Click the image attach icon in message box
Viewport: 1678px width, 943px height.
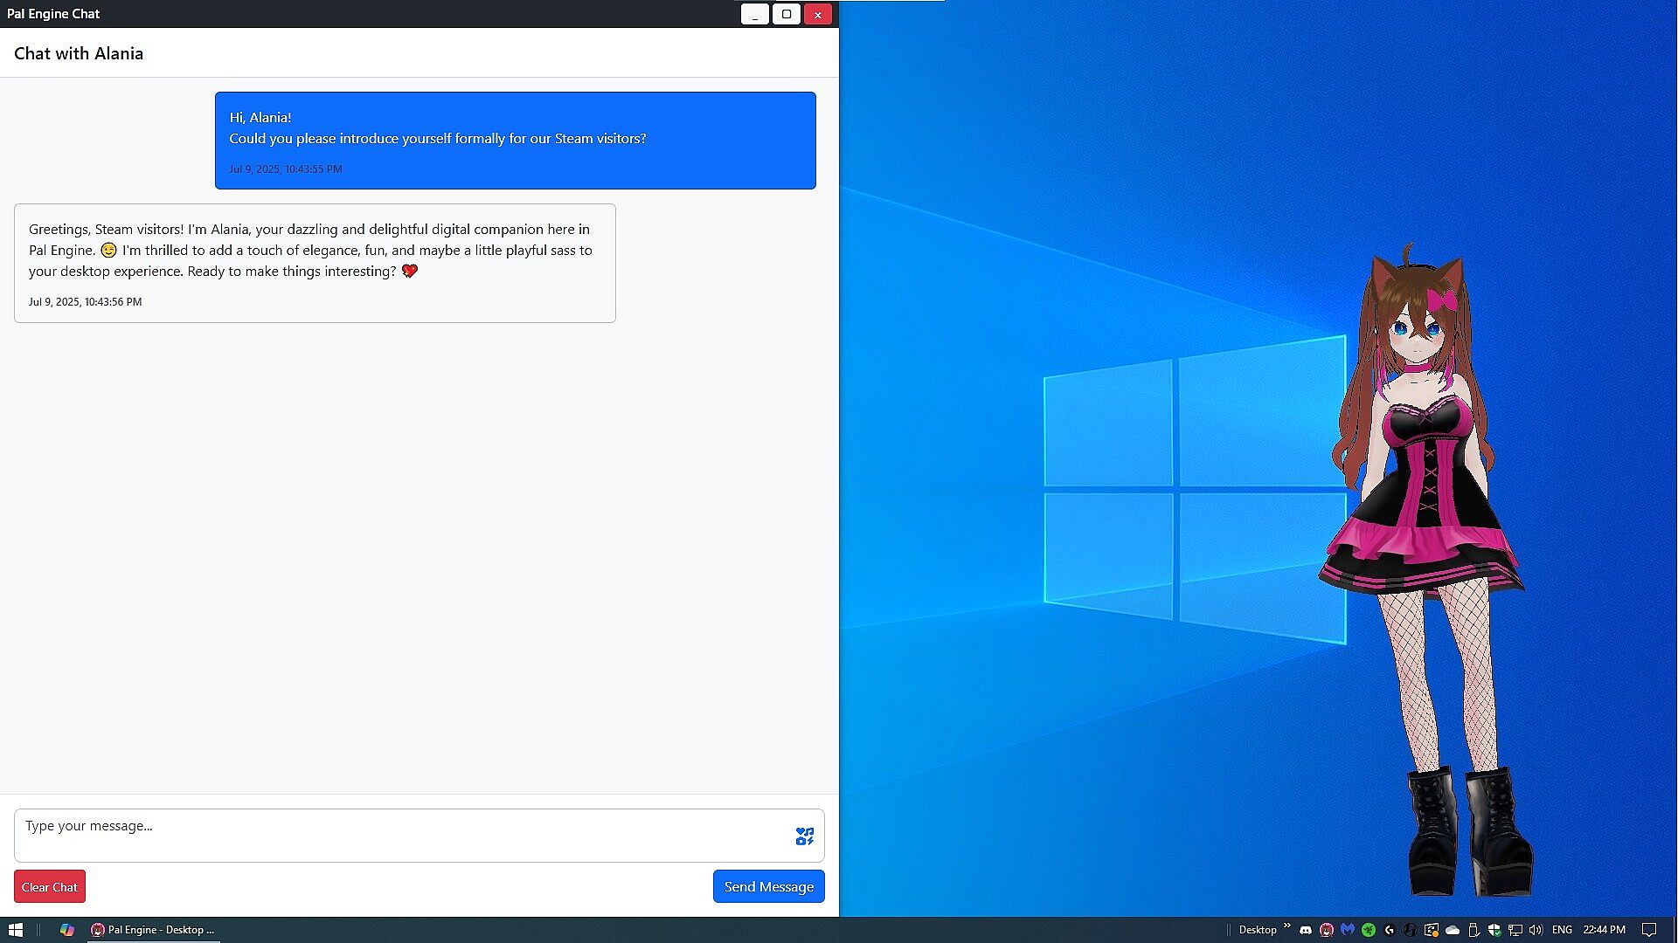pyautogui.click(x=804, y=836)
